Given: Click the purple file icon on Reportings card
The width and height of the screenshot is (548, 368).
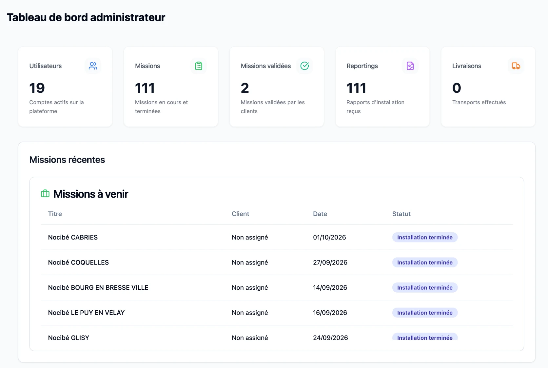Looking at the screenshot, I should coord(410,66).
